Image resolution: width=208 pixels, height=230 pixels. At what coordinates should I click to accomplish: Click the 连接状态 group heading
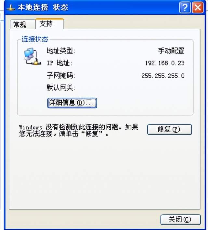pos(35,39)
